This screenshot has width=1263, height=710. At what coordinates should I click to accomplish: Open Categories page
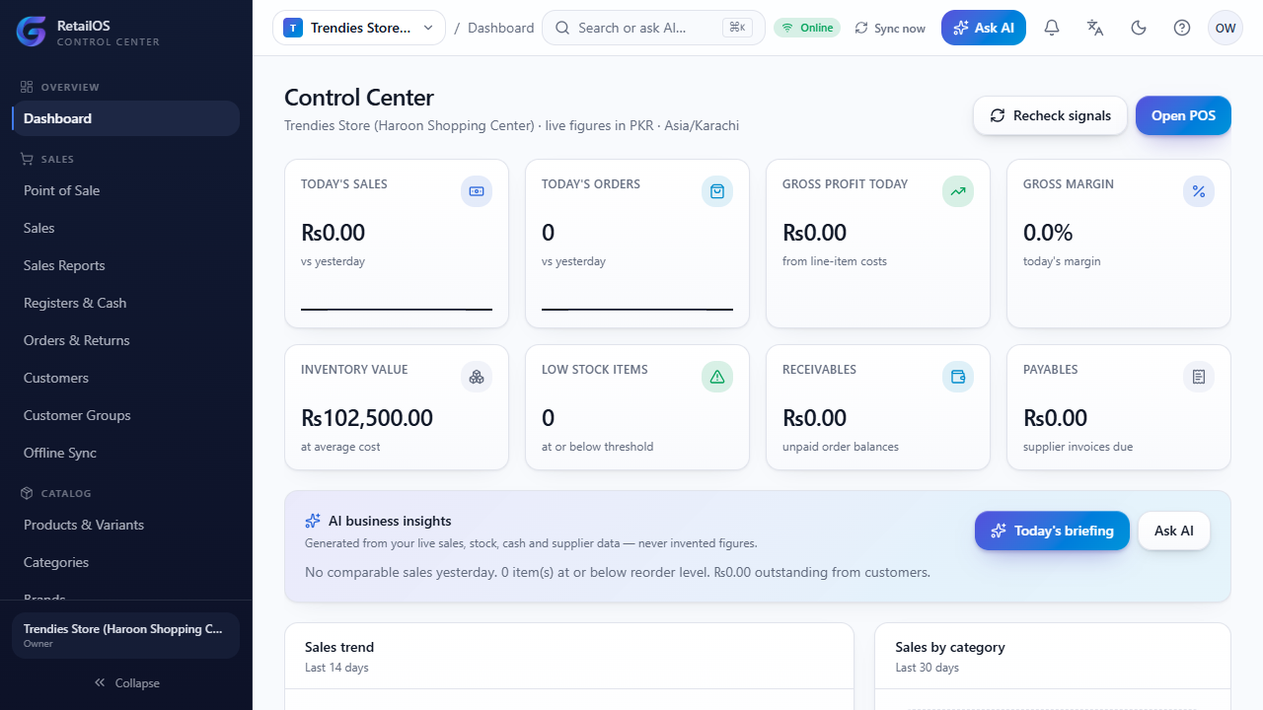point(125,562)
